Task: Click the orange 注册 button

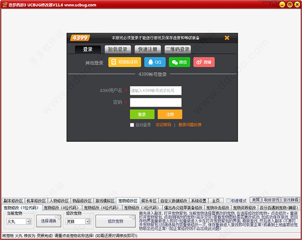Action: tap(170, 114)
